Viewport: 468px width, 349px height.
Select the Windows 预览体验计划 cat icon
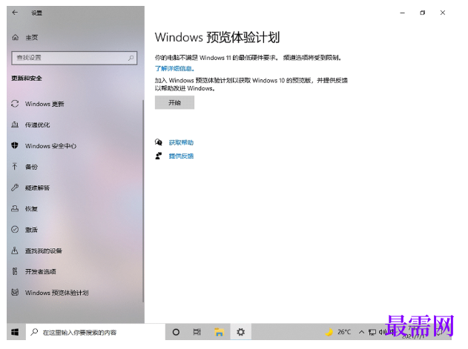[x=15, y=293]
